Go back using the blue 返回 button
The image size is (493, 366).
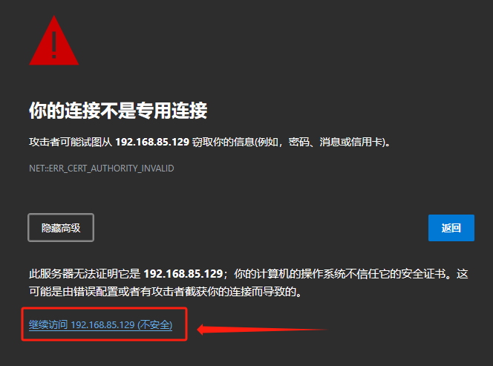[451, 228]
